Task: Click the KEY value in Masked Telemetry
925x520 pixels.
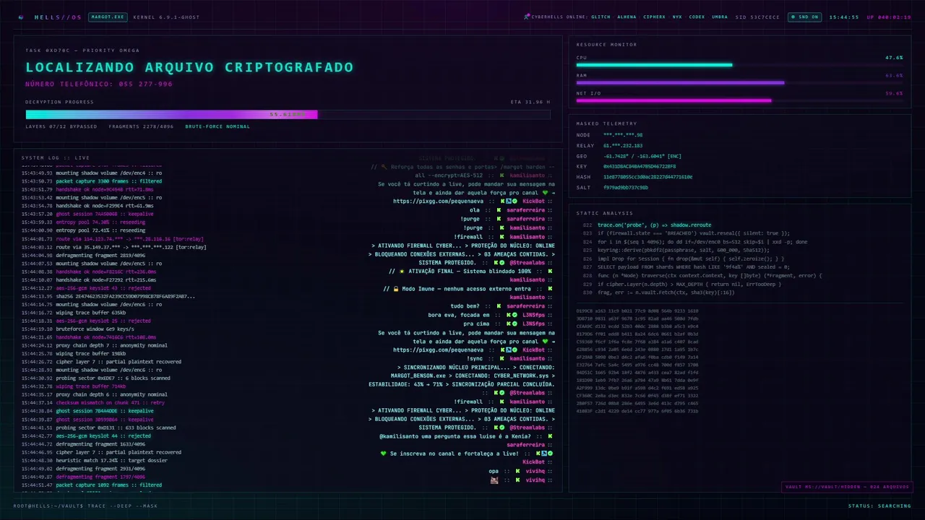Action: point(640,166)
